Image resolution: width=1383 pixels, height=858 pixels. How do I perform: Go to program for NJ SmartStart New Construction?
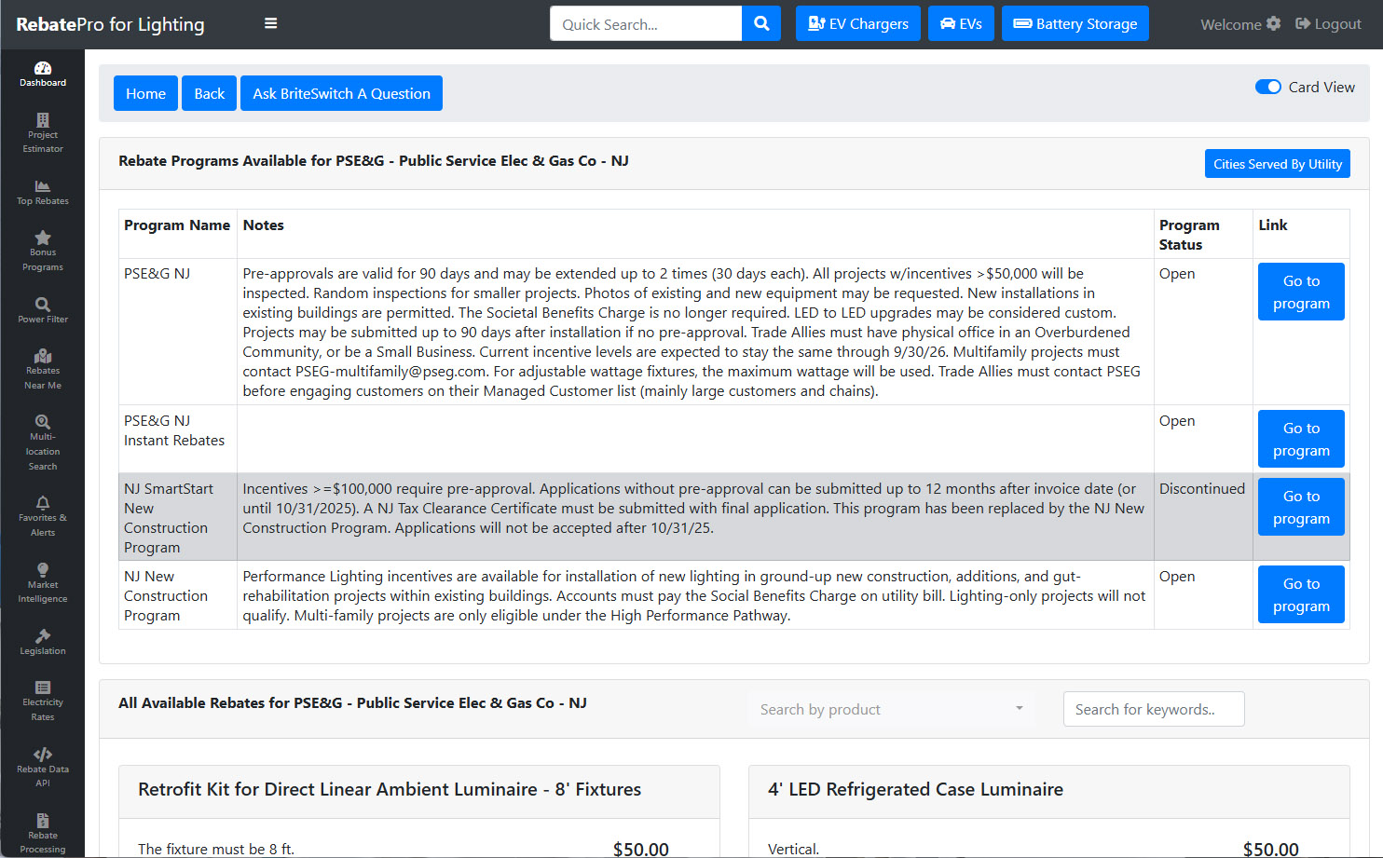[x=1301, y=507]
